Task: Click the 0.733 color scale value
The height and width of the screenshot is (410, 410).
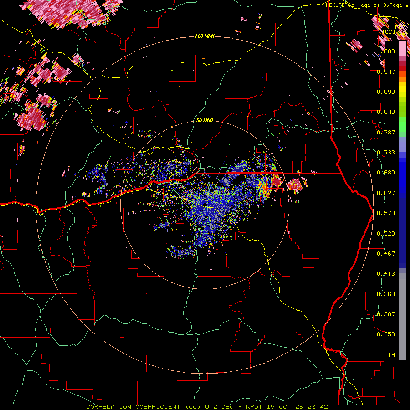Action: click(386, 153)
